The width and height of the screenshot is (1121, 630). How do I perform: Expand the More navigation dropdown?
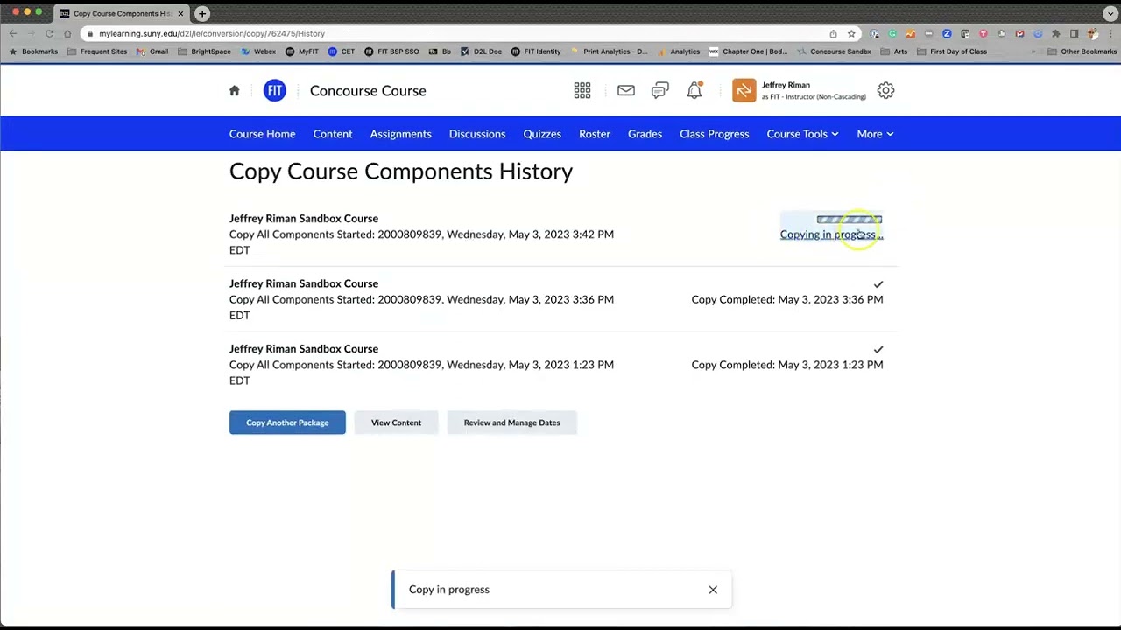pos(875,134)
